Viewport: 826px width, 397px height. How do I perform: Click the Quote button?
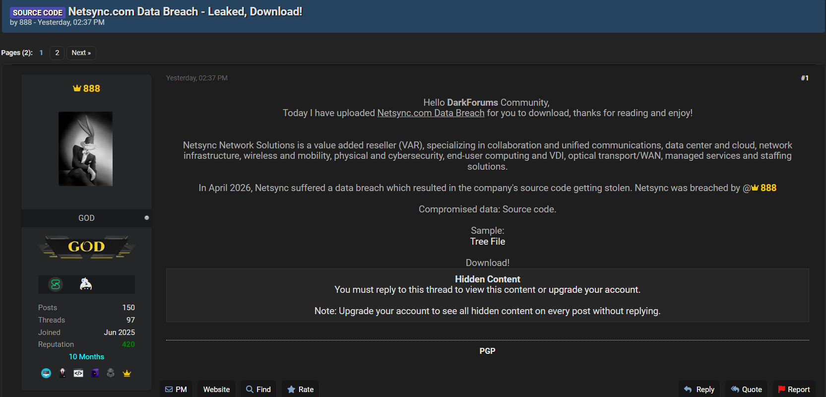[746, 390]
